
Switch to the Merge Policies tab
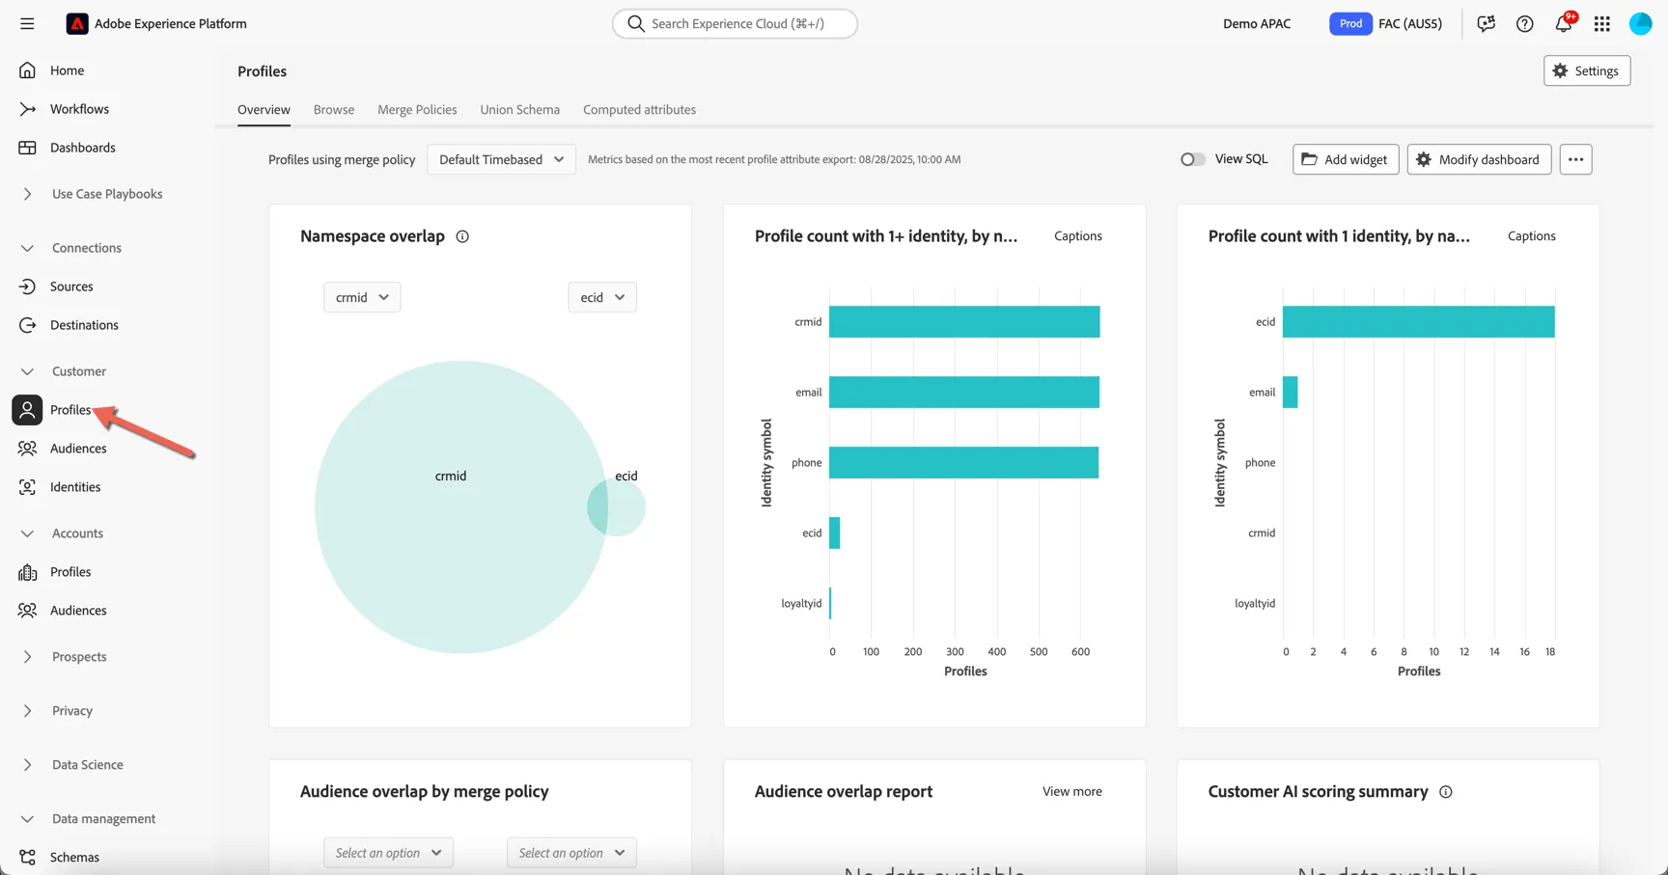[x=417, y=110]
